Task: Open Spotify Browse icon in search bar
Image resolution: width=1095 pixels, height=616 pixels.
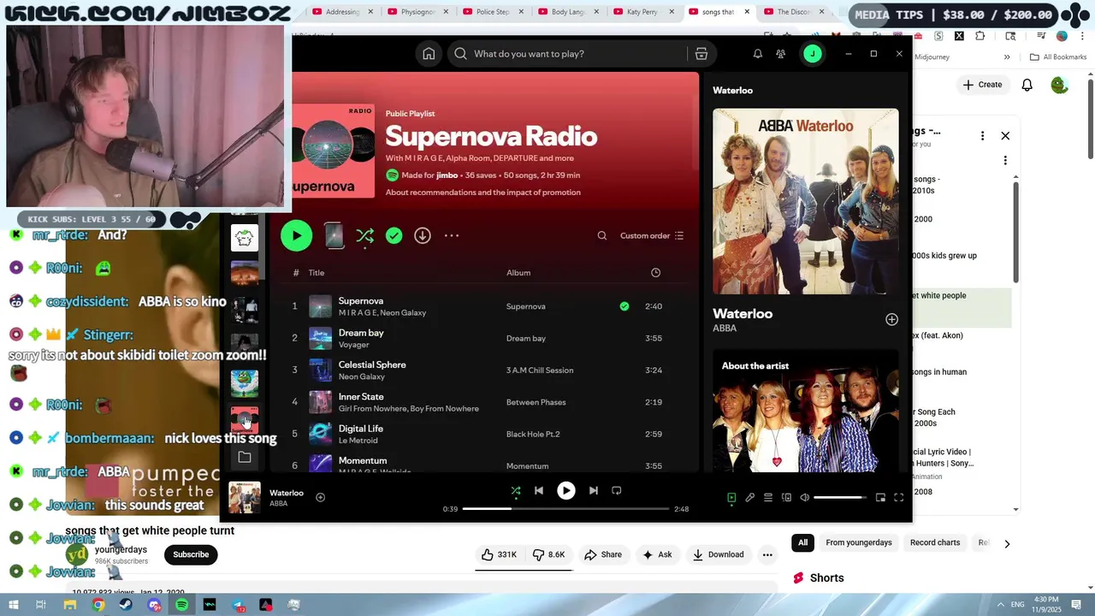Action: (701, 54)
